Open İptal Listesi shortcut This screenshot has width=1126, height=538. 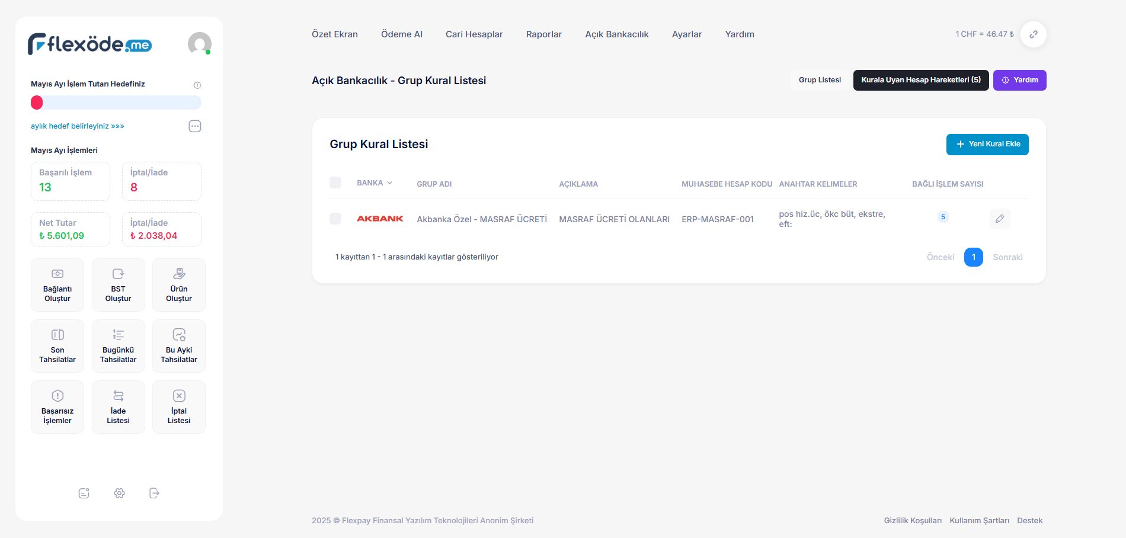[179, 407]
